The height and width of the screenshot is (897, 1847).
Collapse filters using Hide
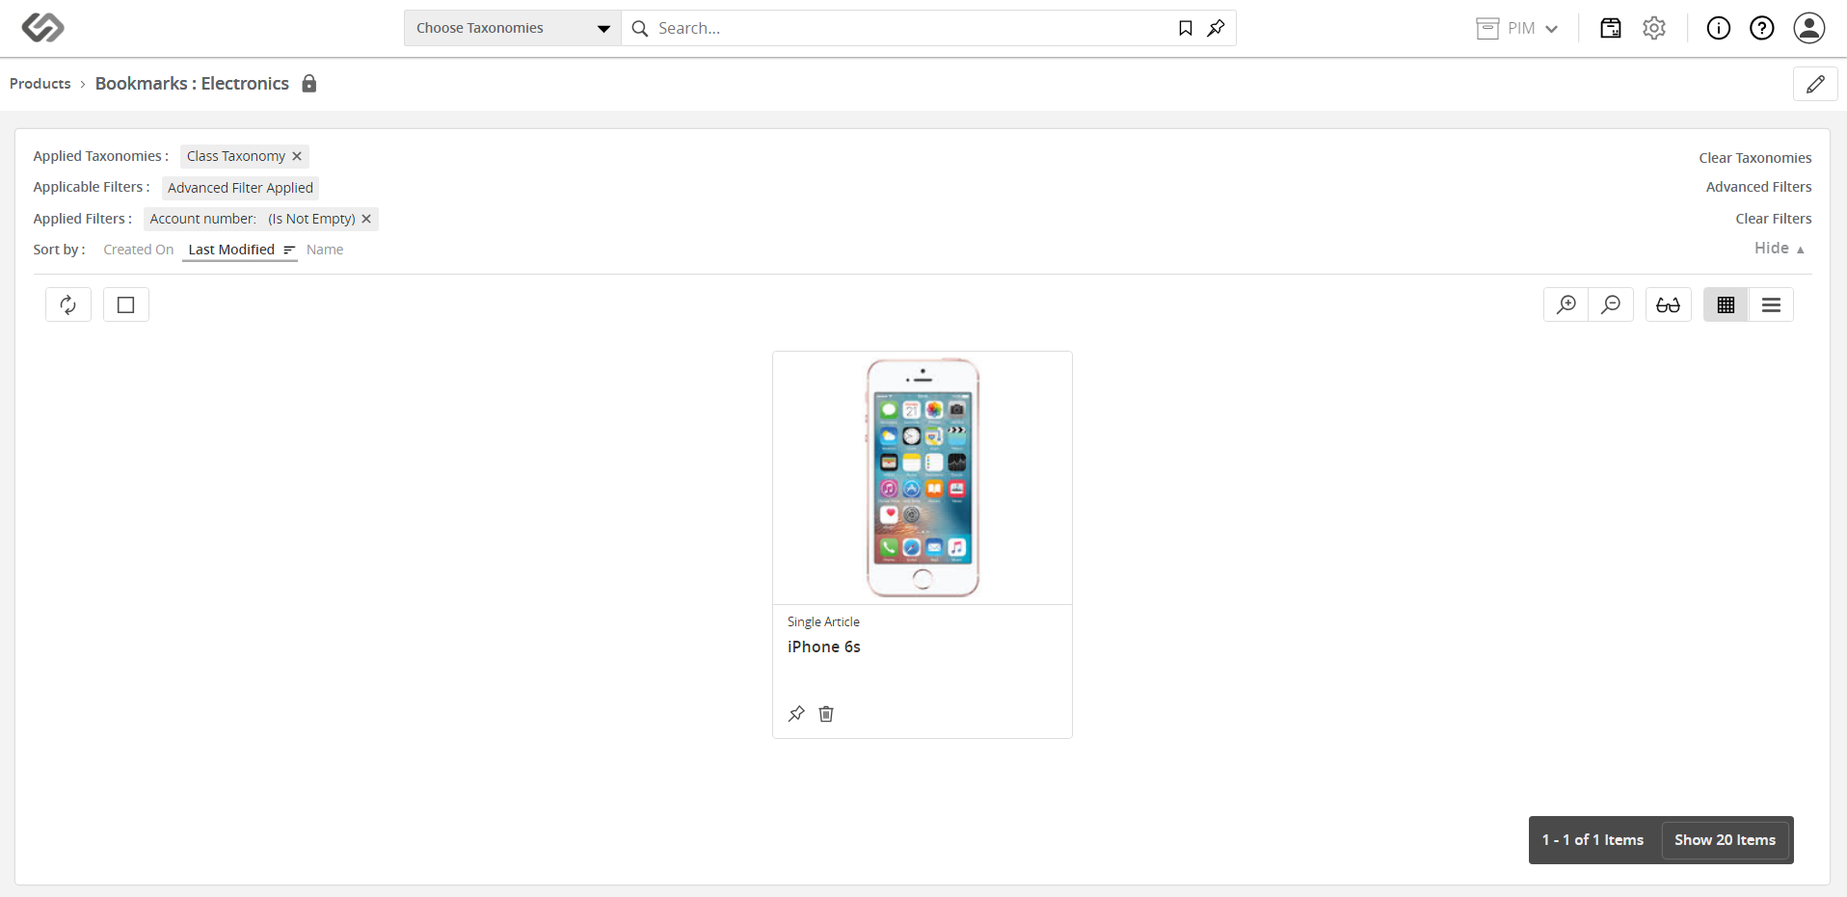(x=1780, y=249)
